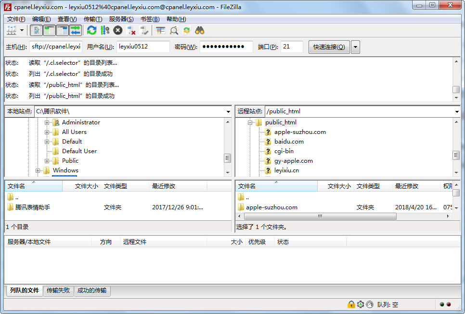Click the message log scrollbar thumb
This screenshot has height=314, width=465.
click(x=456, y=89)
